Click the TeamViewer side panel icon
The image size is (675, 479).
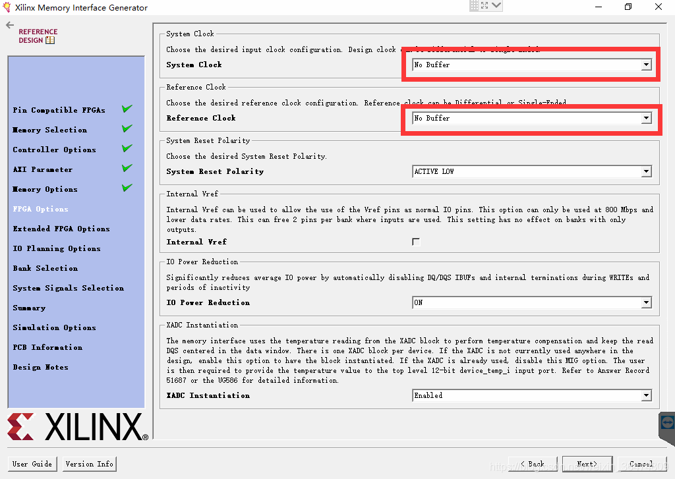pyautogui.click(x=667, y=422)
